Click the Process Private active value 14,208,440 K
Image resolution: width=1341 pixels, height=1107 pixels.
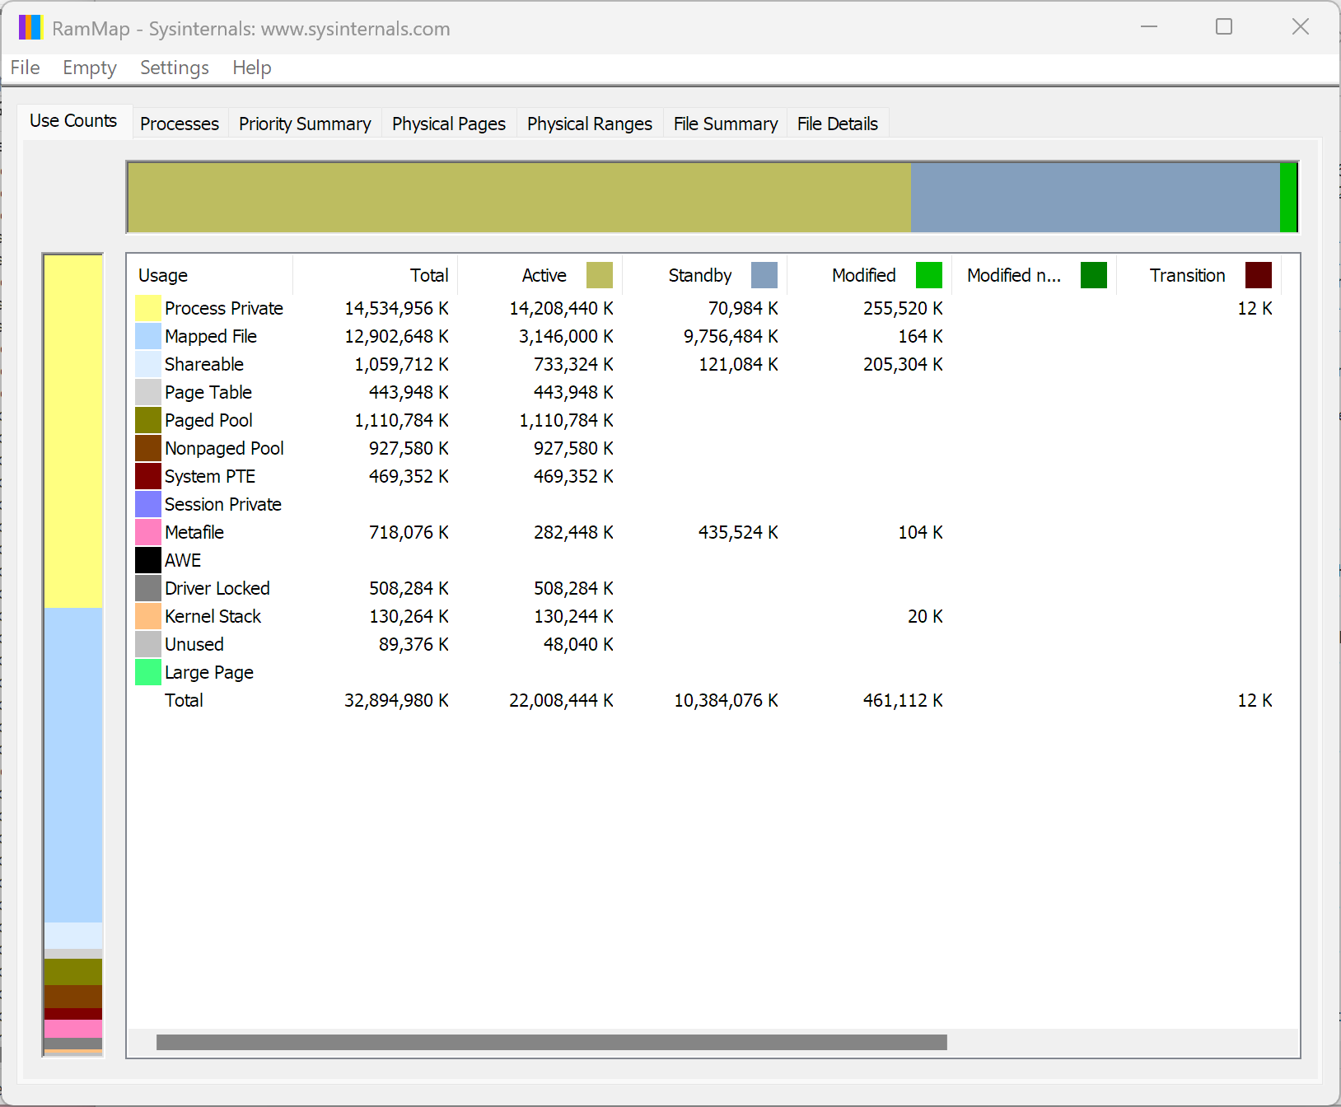(561, 308)
